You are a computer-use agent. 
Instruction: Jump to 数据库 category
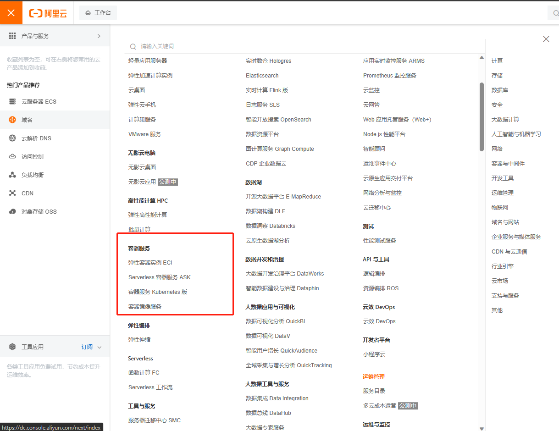(x=500, y=90)
